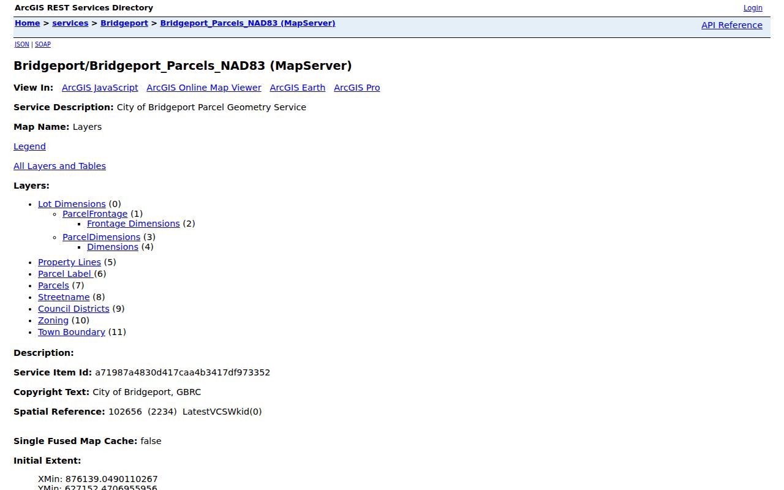
Task: Open the ParcelFrontage sublayer
Action: coord(95,214)
